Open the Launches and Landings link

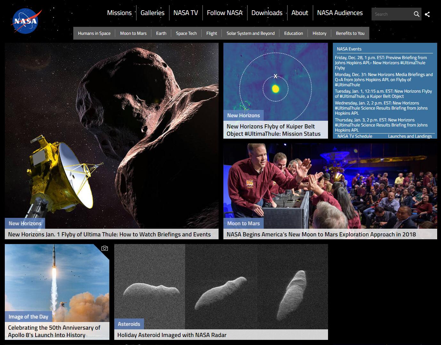point(410,136)
